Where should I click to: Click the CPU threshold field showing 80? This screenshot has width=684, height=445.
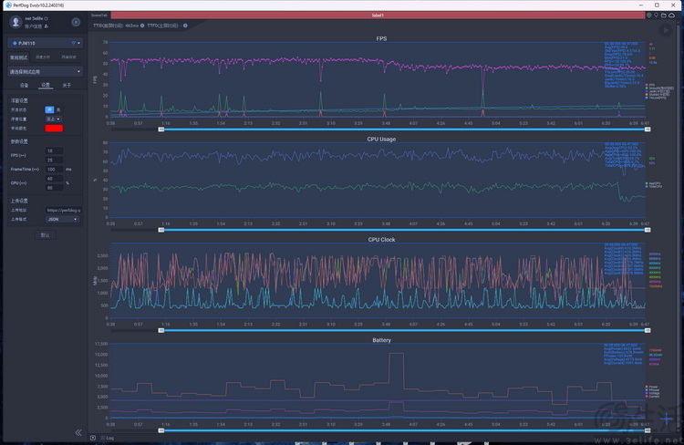54,188
